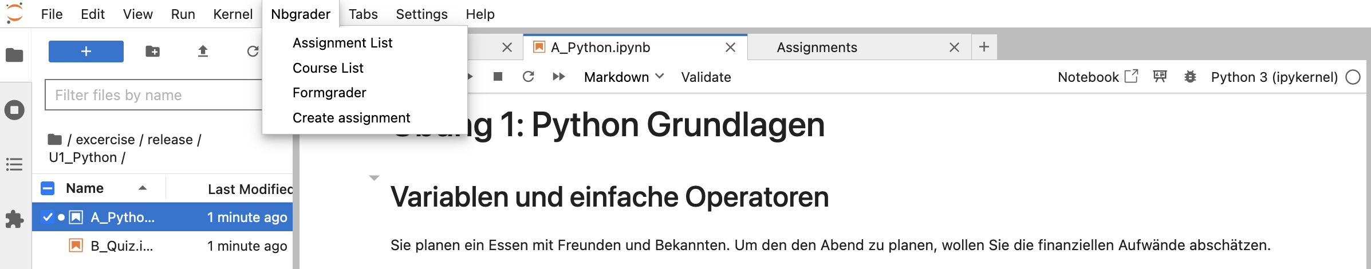Click the new folder icon
This screenshot has width=1371, height=269.
[153, 52]
